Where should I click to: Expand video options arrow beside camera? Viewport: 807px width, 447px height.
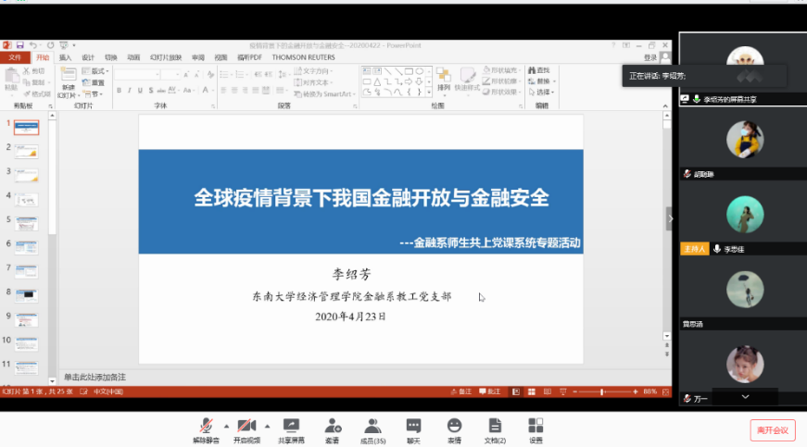point(267,425)
